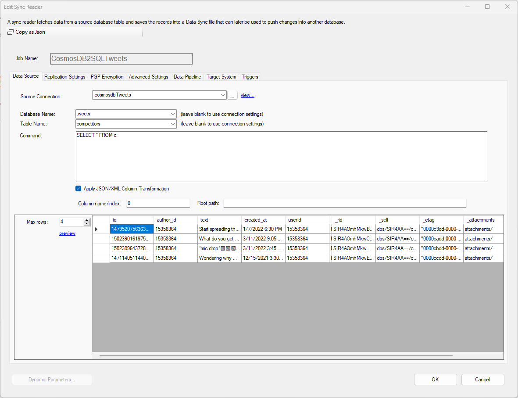
Task: Click the _self column header
Action: [398, 220]
